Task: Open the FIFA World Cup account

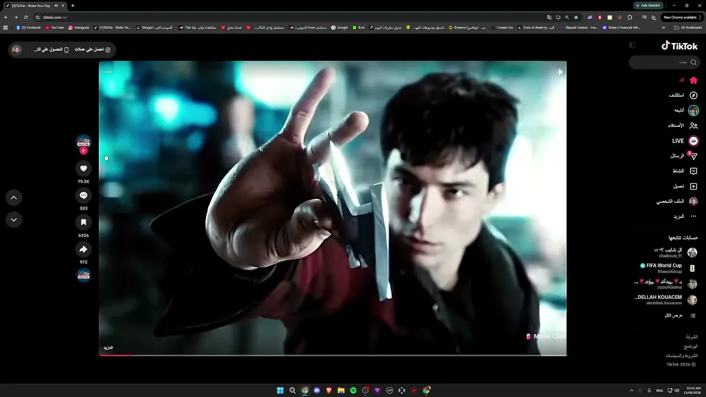Action: pyautogui.click(x=668, y=269)
